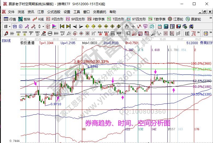
Task: Click the calendar icon in toolbar
Action: pyautogui.click(x=159, y=26)
